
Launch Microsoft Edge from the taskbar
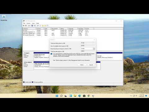pos(79,96)
